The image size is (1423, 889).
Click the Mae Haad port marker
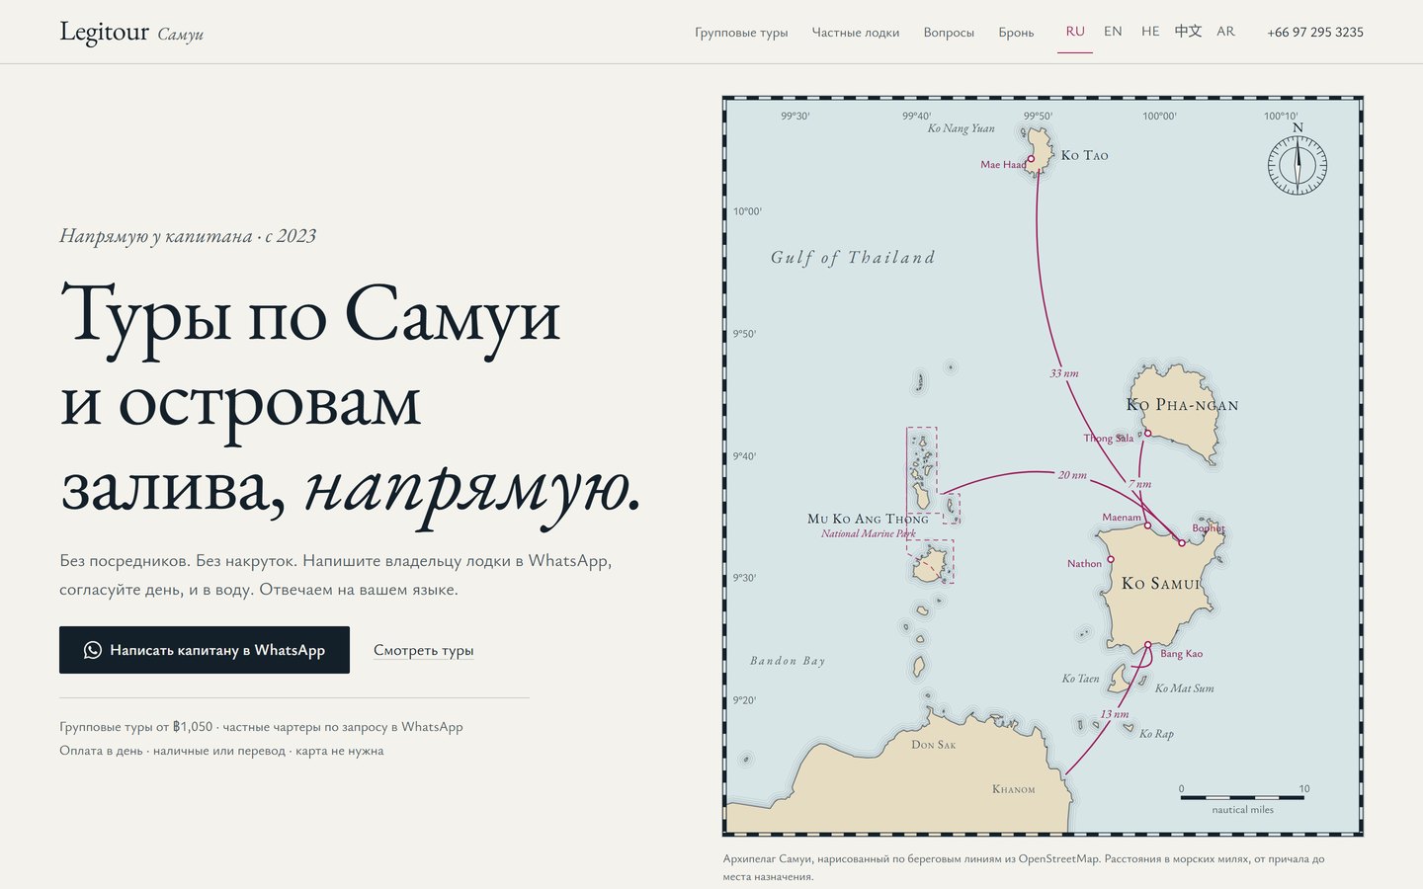click(x=1031, y=159)
